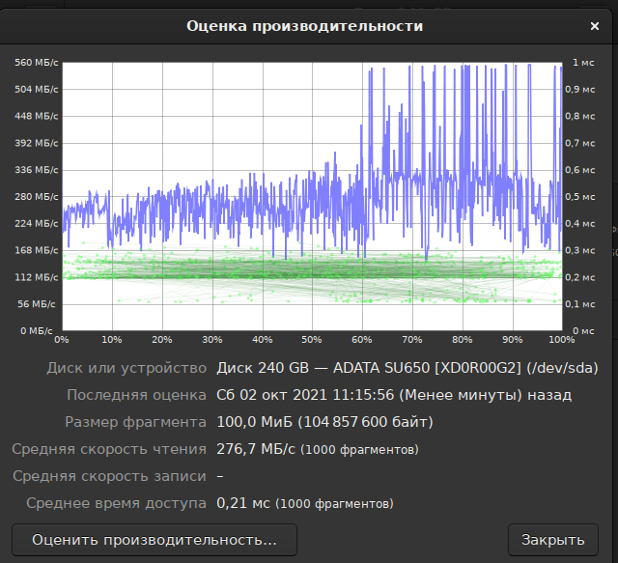Click the '0,7 мс' latency axis label
This screenshot has width=618, height=563.
pos(579,143)
